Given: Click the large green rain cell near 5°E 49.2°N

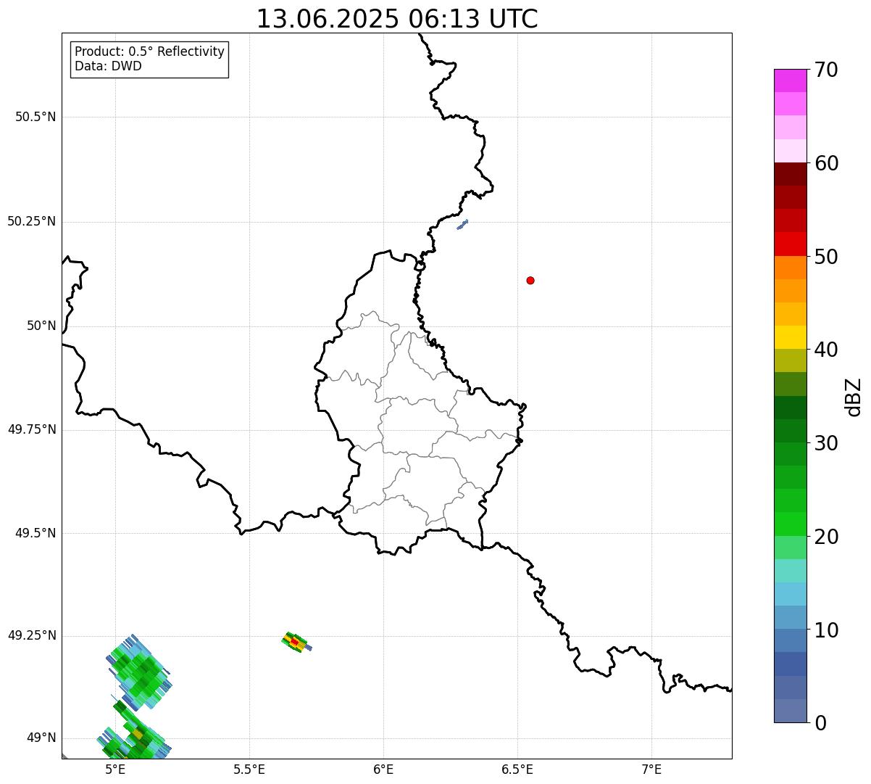Looking at the screenshot, I should click(138, 672).
